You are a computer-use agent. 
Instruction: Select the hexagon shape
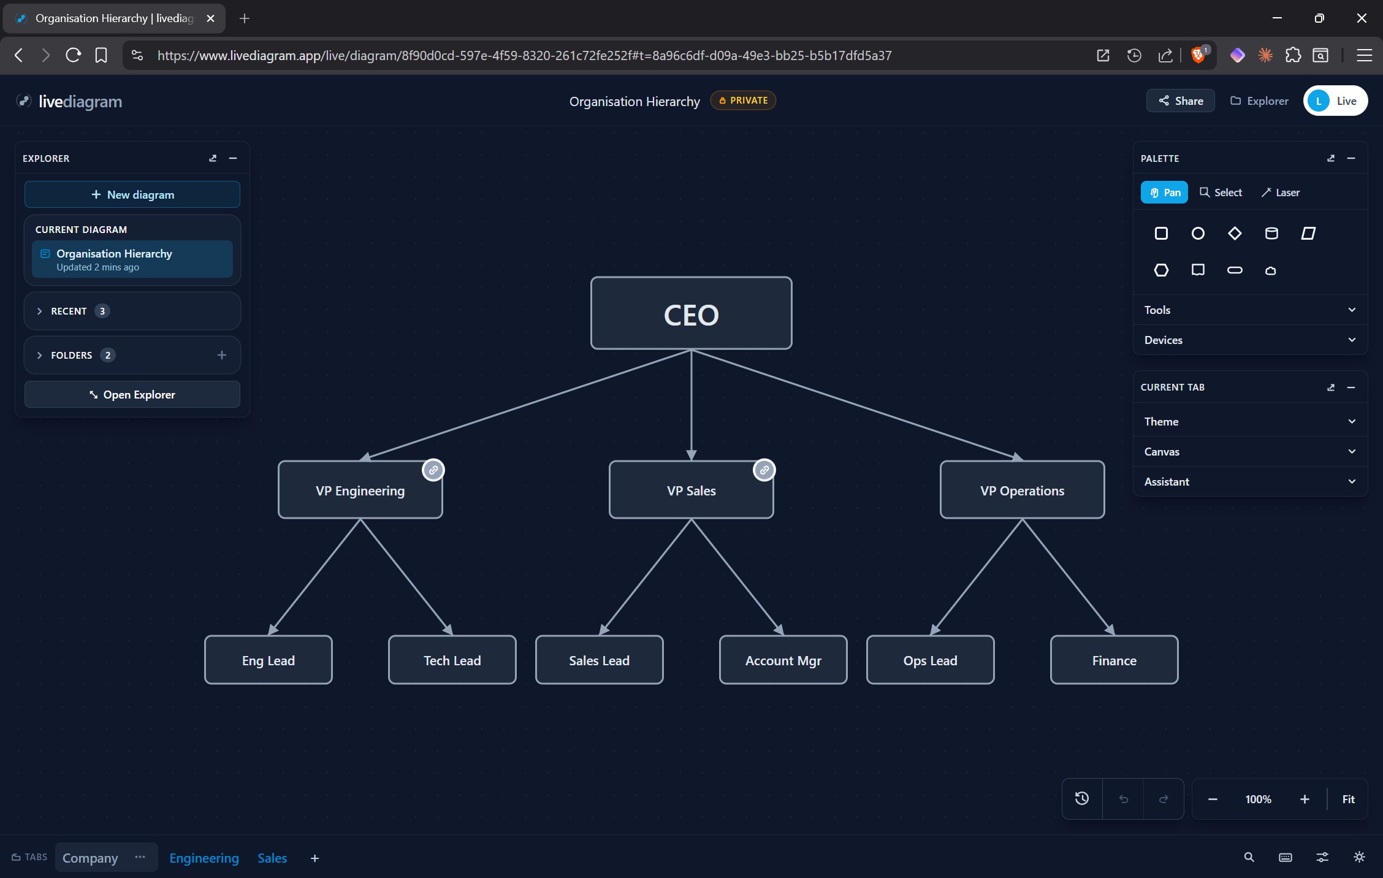click(1161, 270)
